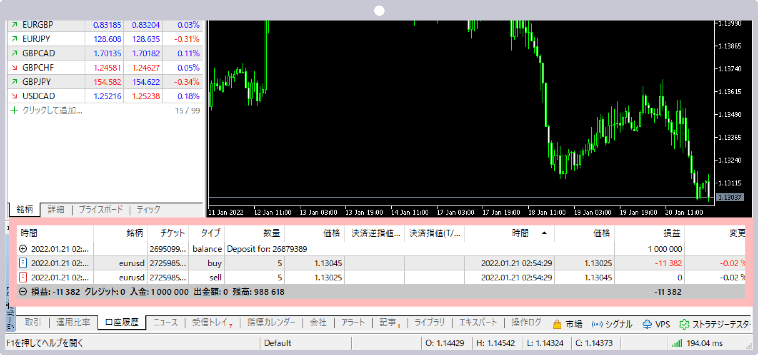This screenshot has width=758, height=355.
Task: Select the EURGBP symbol row
Action: tap(105, 25)
